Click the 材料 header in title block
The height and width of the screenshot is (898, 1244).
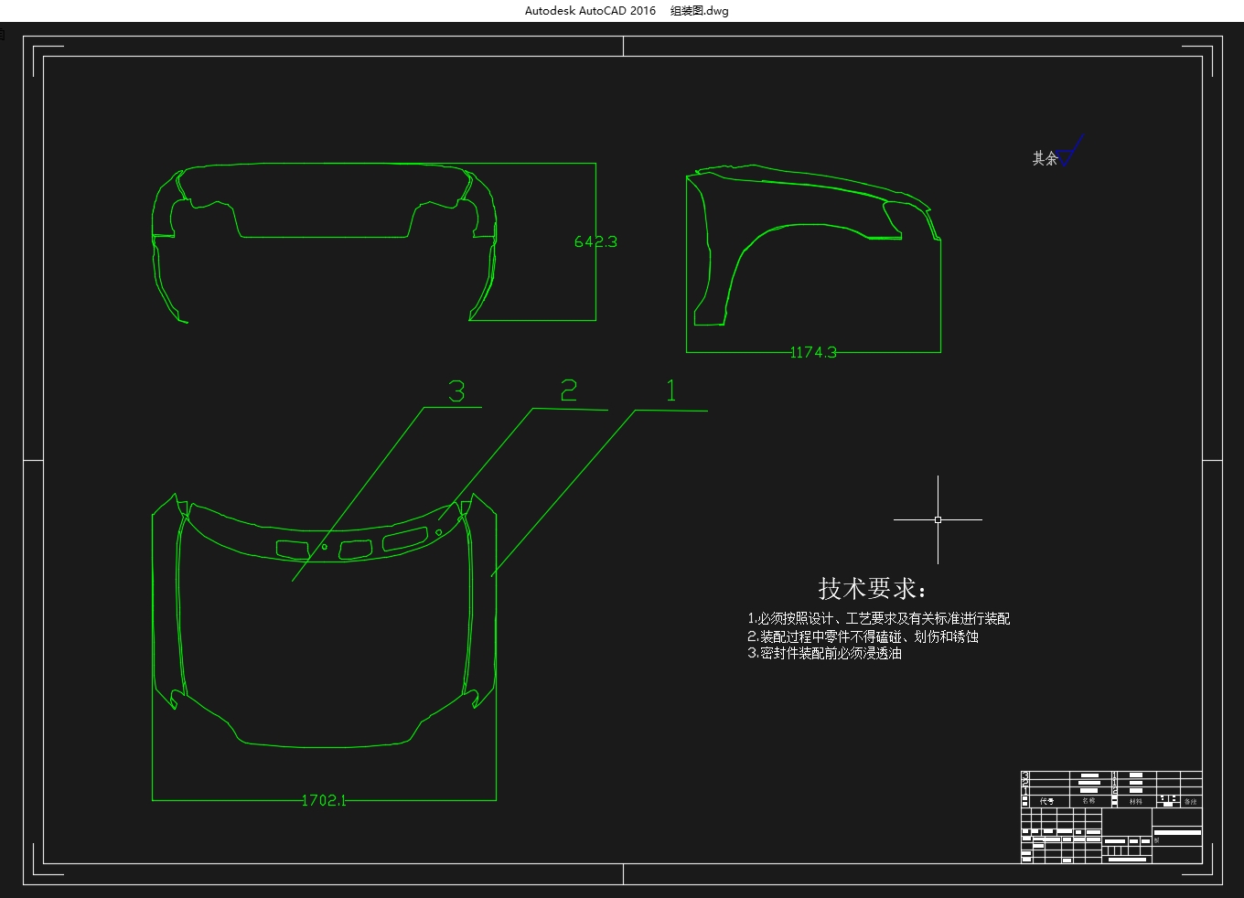click(x=1135, y=801)
